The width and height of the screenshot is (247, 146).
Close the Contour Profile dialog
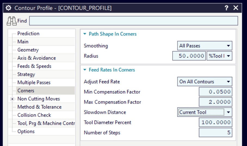coord(236,8)
